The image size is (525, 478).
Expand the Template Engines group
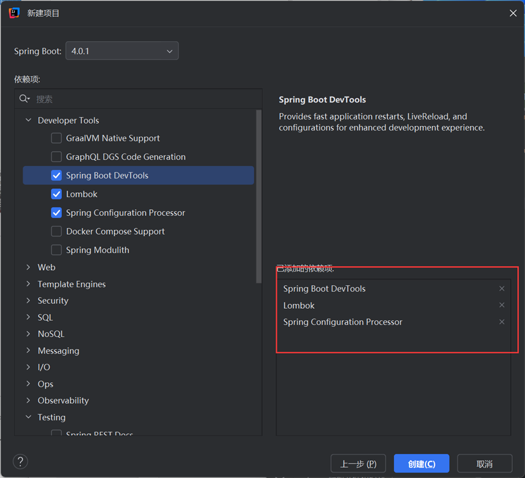coord(29,284)
